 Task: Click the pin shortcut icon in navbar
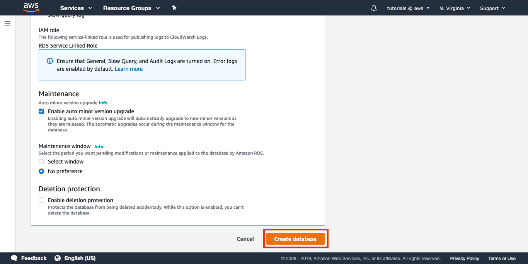(174, 8)
